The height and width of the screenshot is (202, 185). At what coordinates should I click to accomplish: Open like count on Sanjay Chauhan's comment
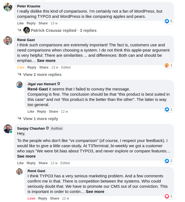169,161
